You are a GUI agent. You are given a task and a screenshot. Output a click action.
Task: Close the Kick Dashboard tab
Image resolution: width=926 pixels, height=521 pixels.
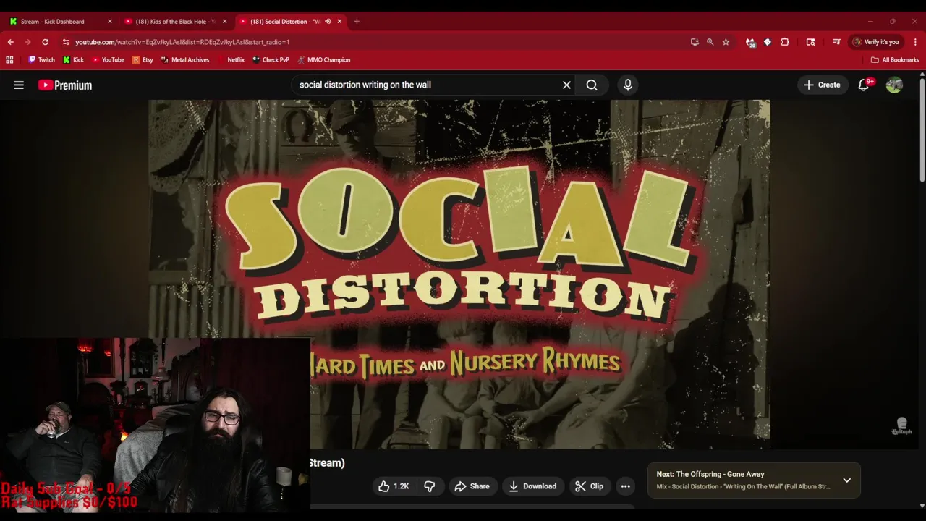[x=110, y=22]
